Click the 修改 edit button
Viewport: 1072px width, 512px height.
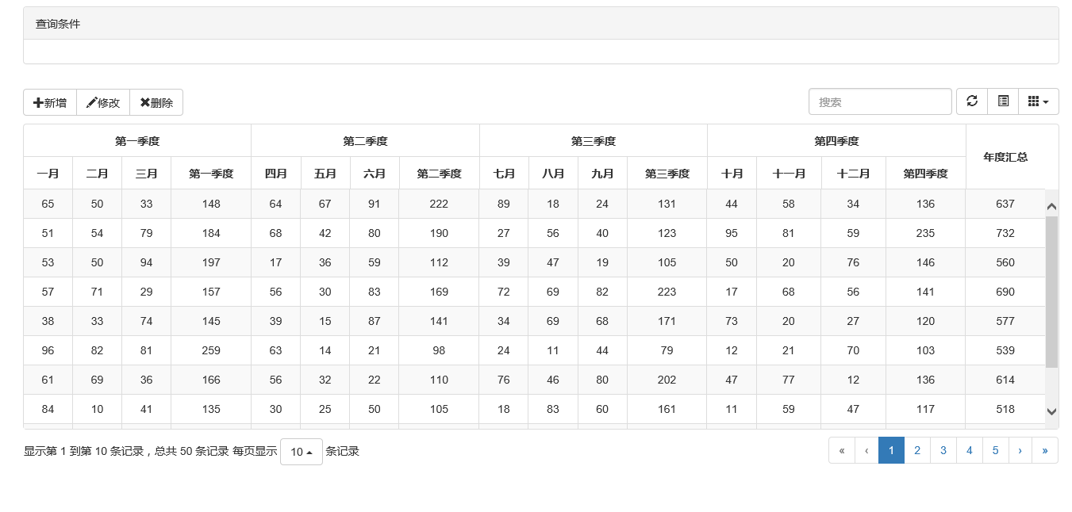click(x=103, y=102)
